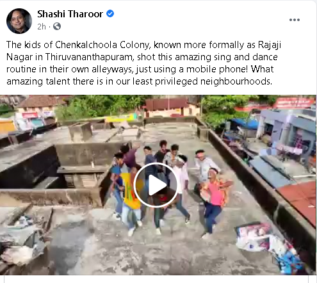Click the word Rajaji in the post
Image resolution: width=317 pixels, height=283 pixels.
coord(270,45)
